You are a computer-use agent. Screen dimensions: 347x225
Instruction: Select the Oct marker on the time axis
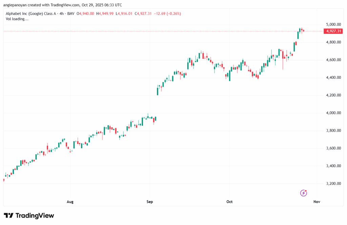click(229, 202)
